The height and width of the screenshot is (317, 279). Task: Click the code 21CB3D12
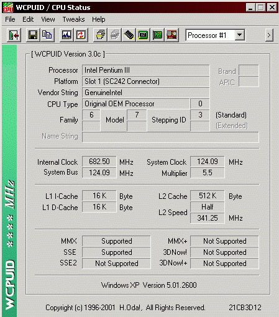[245, 308]
